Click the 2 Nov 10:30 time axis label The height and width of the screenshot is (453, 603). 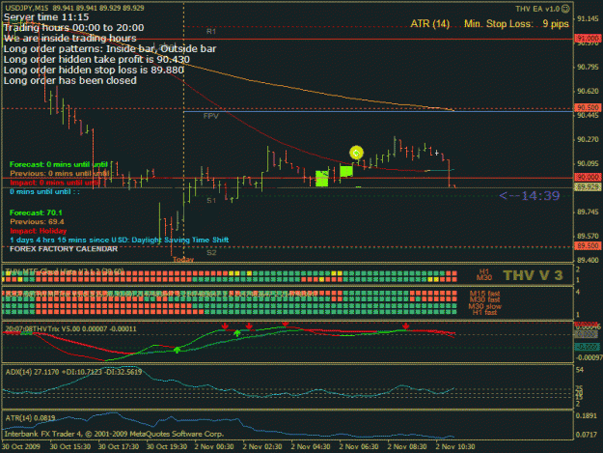point(455,446)
